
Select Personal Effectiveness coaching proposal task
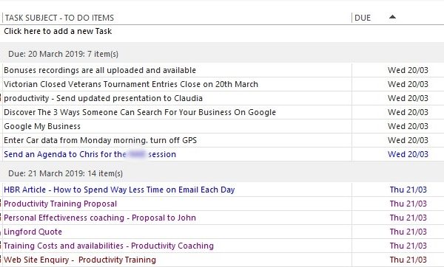(x=100, y=218)
